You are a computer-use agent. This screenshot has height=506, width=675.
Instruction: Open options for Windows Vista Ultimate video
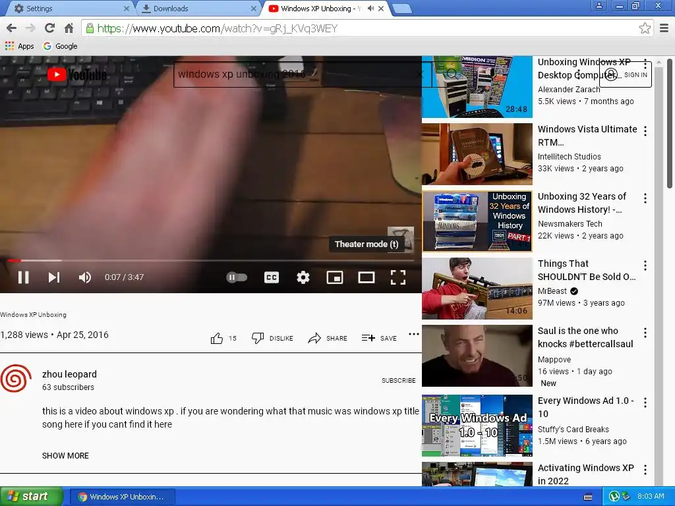click(x=645, y=131)
